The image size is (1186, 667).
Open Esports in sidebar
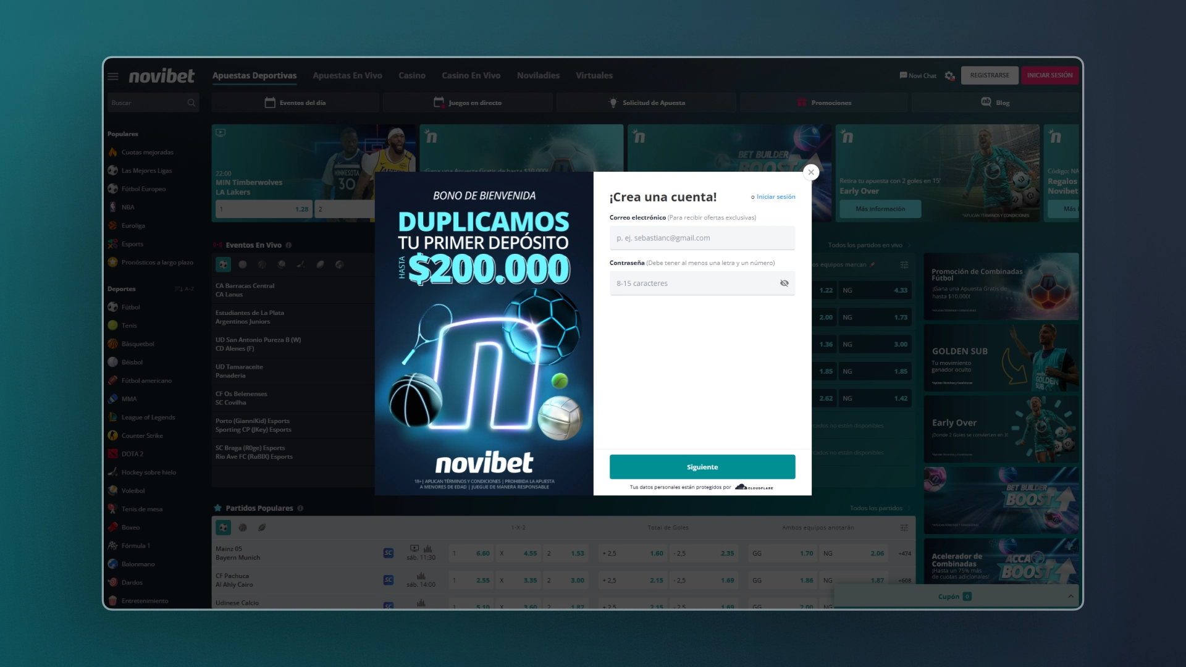pyautogui.click(x=132, y=244)
